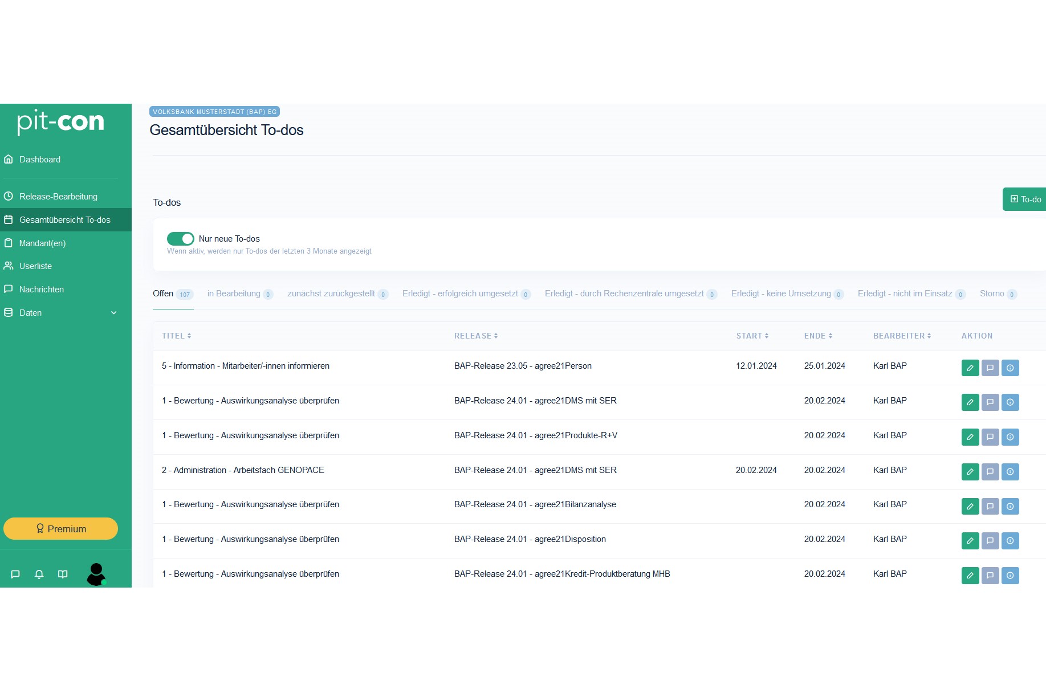Click 'BAP-Release 24.01 - agree21Disposition' cell

(530, 539)
